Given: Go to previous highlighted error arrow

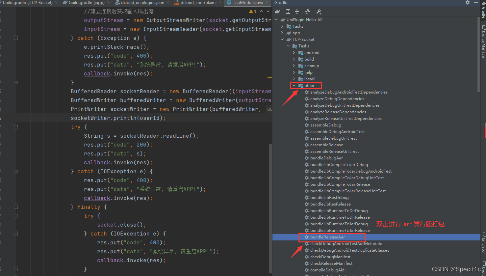Looking at the screenshot, I should point(261,12).
